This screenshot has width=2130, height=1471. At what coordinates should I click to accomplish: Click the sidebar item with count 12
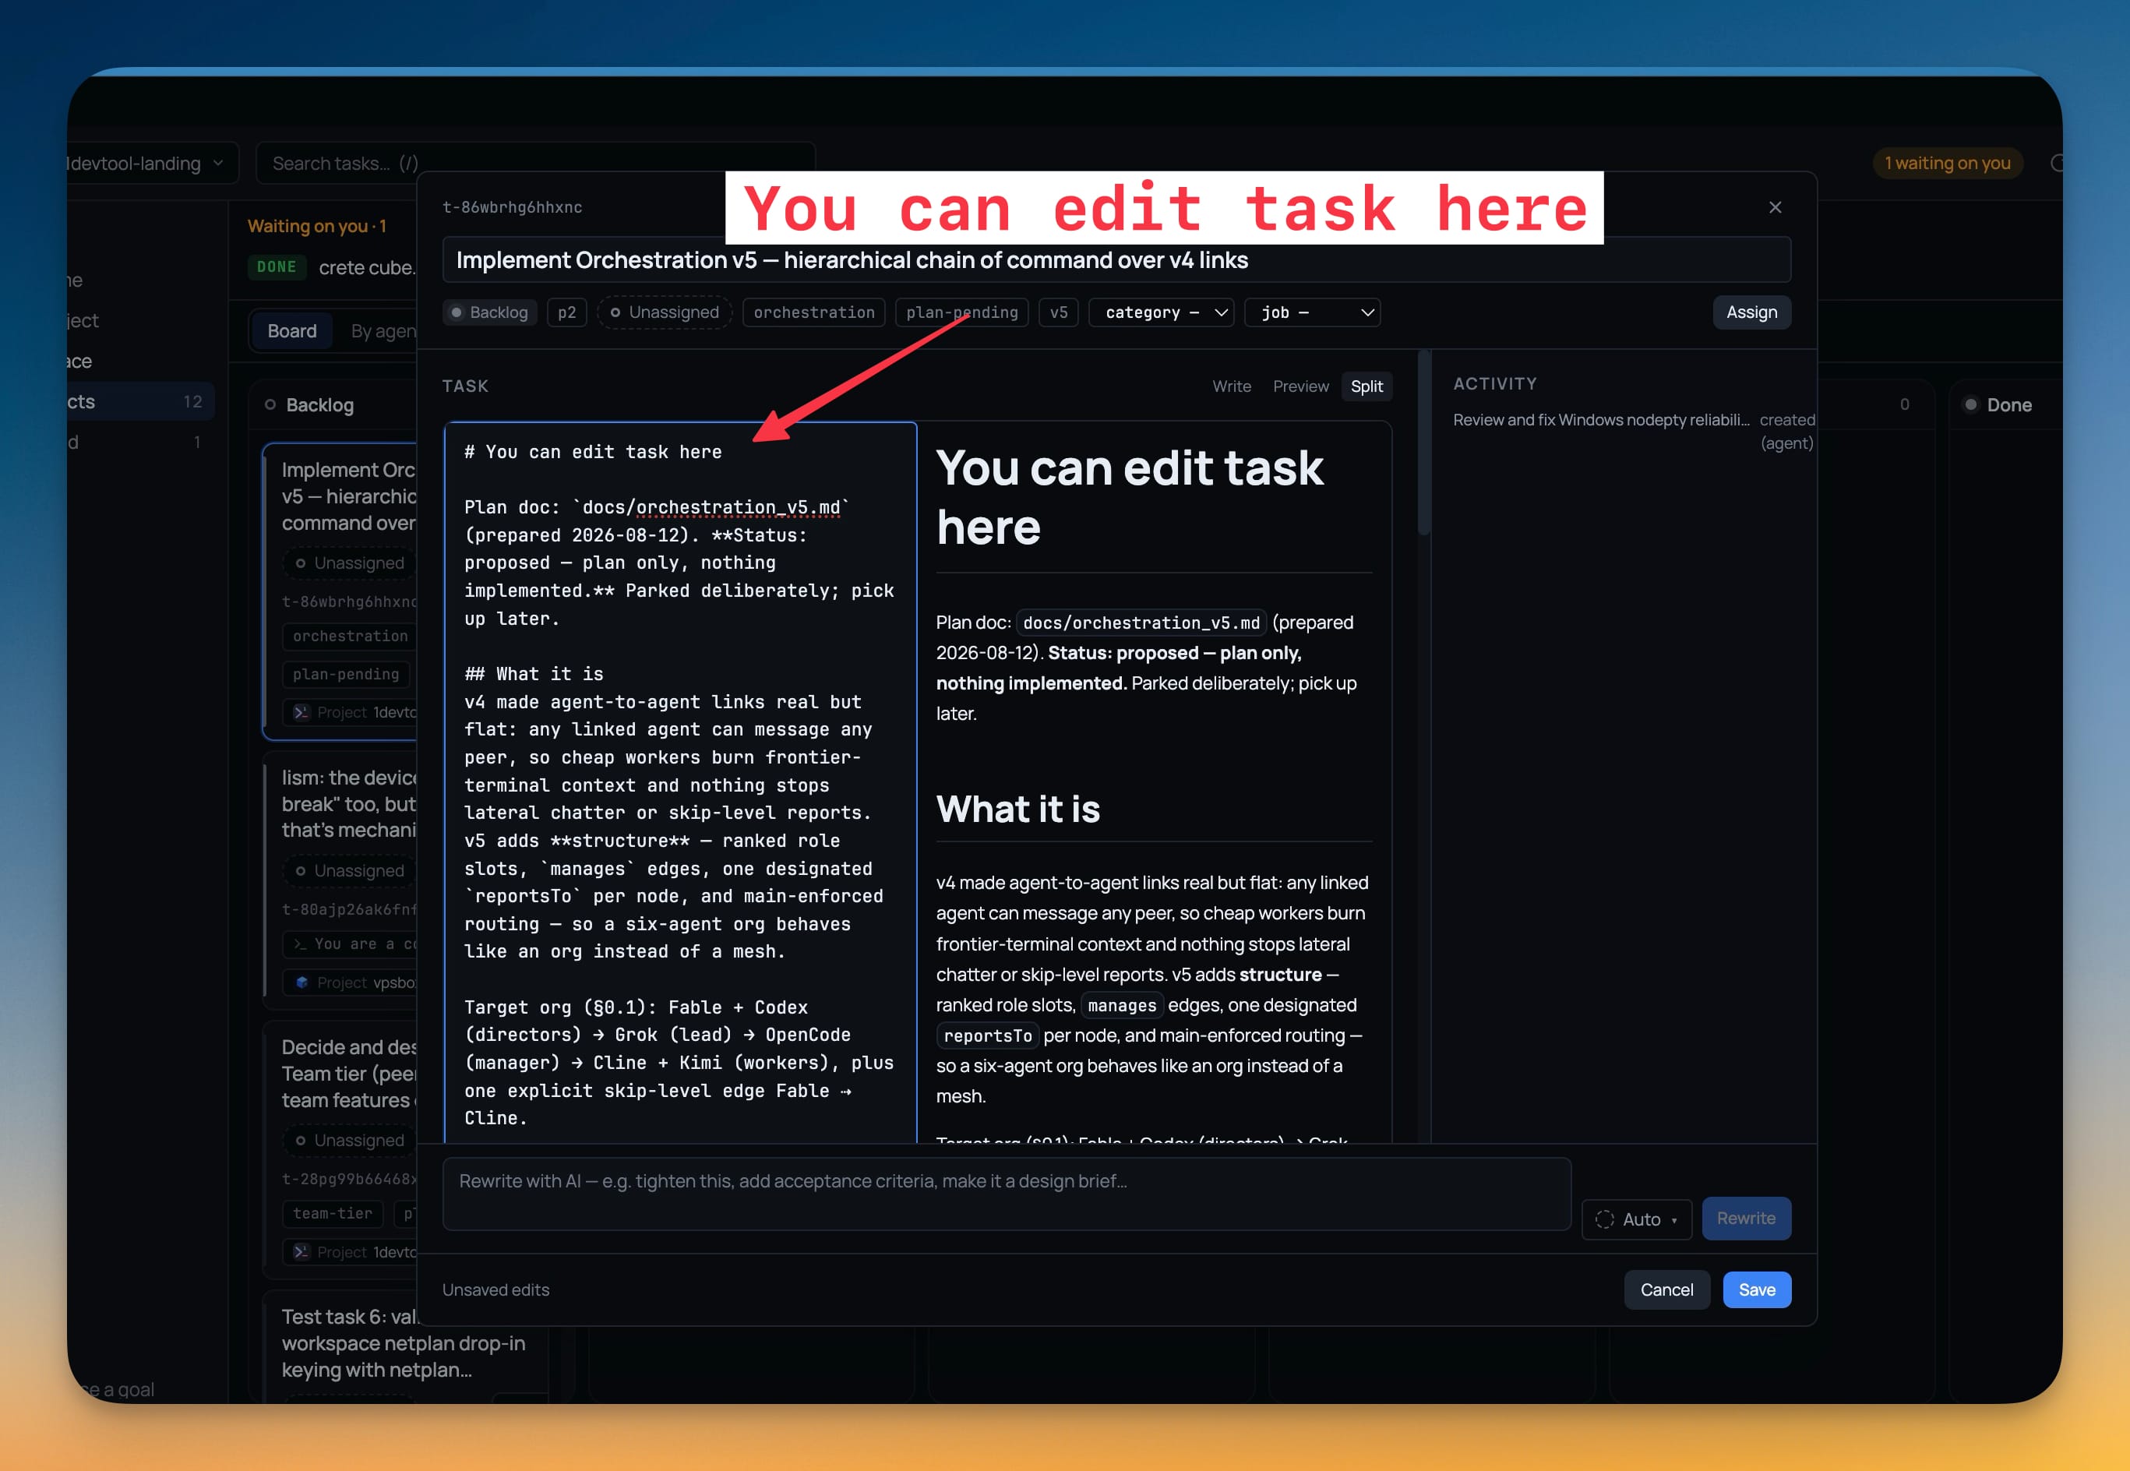(x=140, y=402)
